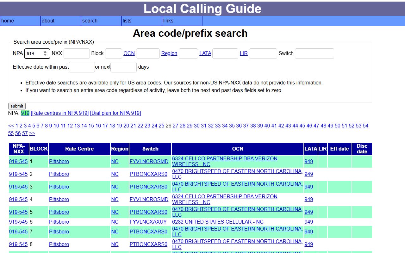Open Brightspeed OCN link in block 7 row

(237, 231)
